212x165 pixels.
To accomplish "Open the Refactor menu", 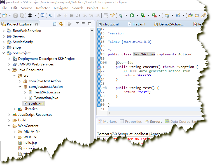I will pos(43,8).
